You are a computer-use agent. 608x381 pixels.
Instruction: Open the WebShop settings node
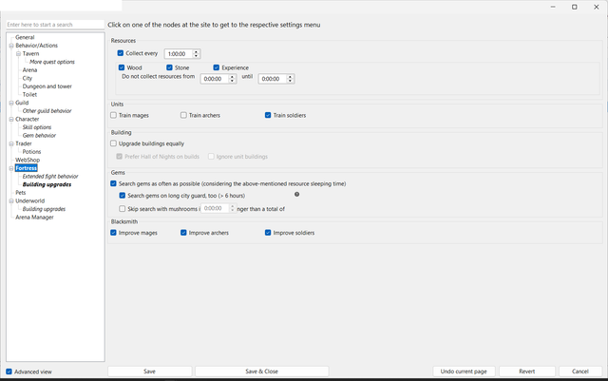(x=28, y=160)
